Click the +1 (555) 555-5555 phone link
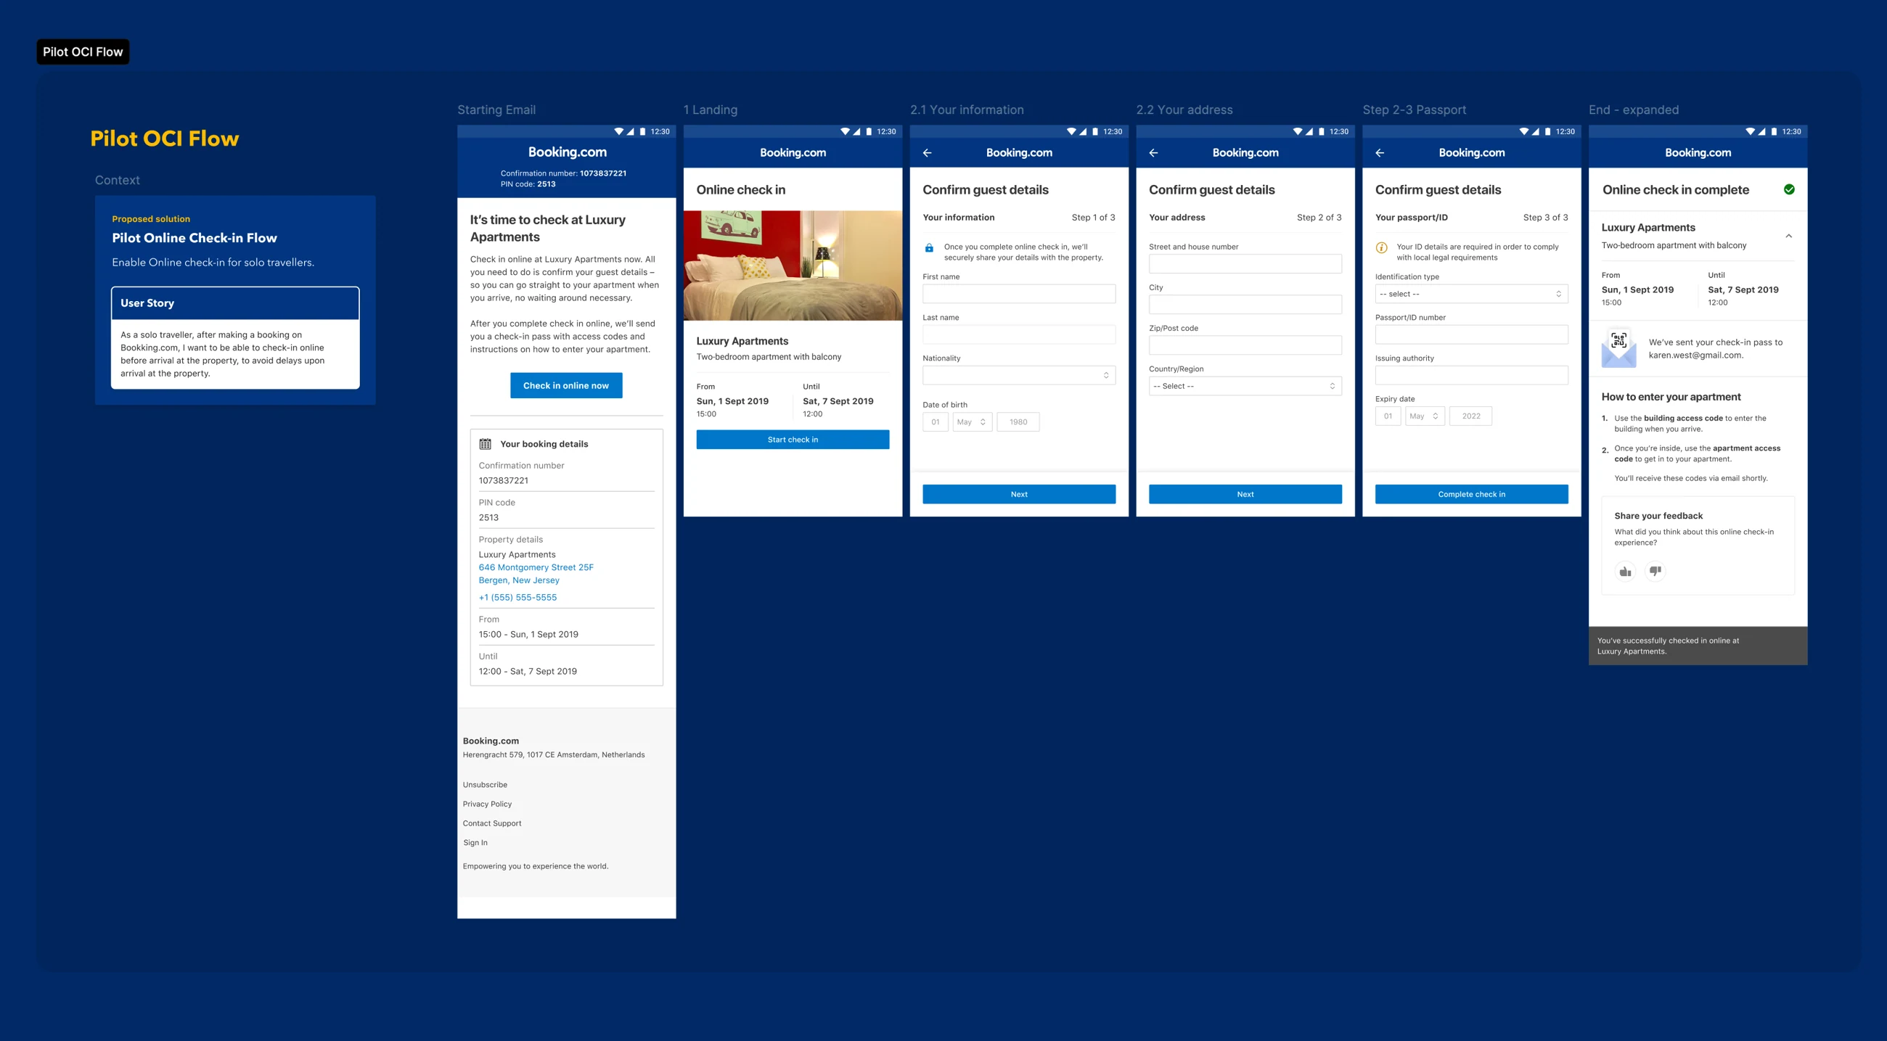The image size is (1887, 1041). 517,597
